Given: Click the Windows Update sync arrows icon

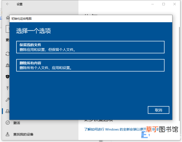Looking at the screenshot, I should click(8, 54).
